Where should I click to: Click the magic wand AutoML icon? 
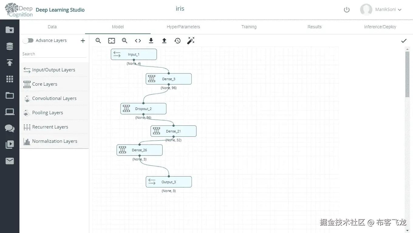coord(191,41)
